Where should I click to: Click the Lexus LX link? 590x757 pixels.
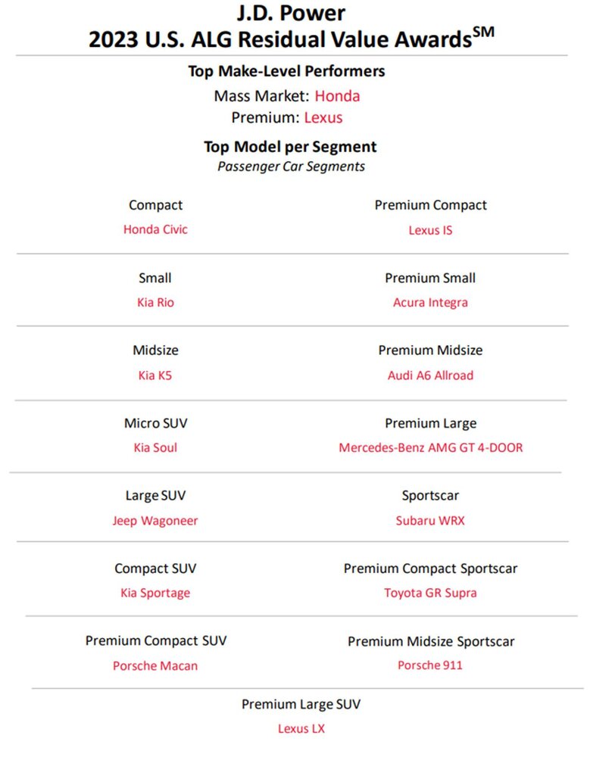(301, 729)
